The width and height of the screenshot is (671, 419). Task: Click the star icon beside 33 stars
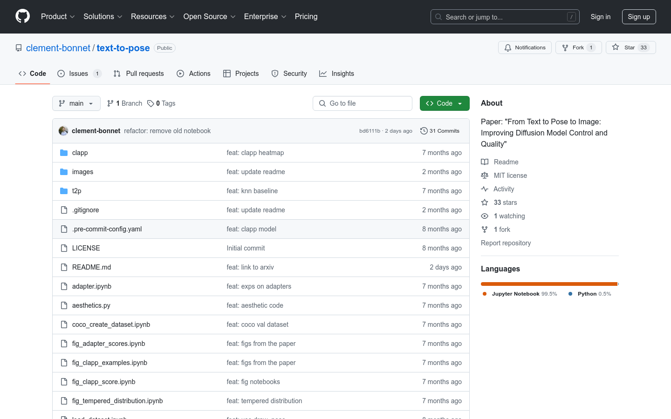[485, 203]
